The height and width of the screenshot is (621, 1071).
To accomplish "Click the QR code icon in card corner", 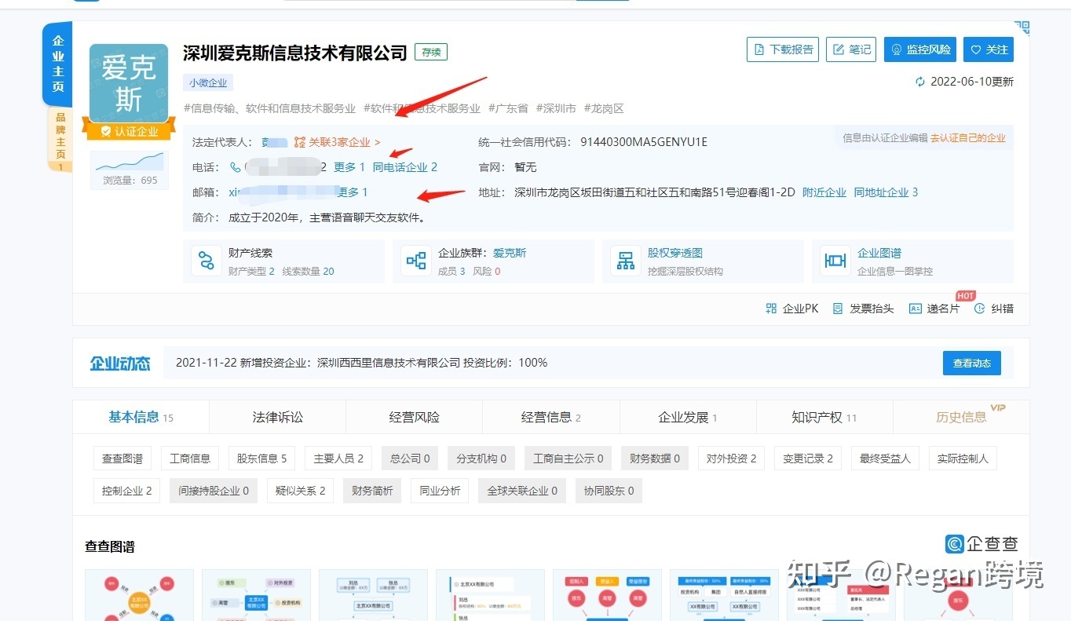I will pyautogui.click(x=1021, y=29).
